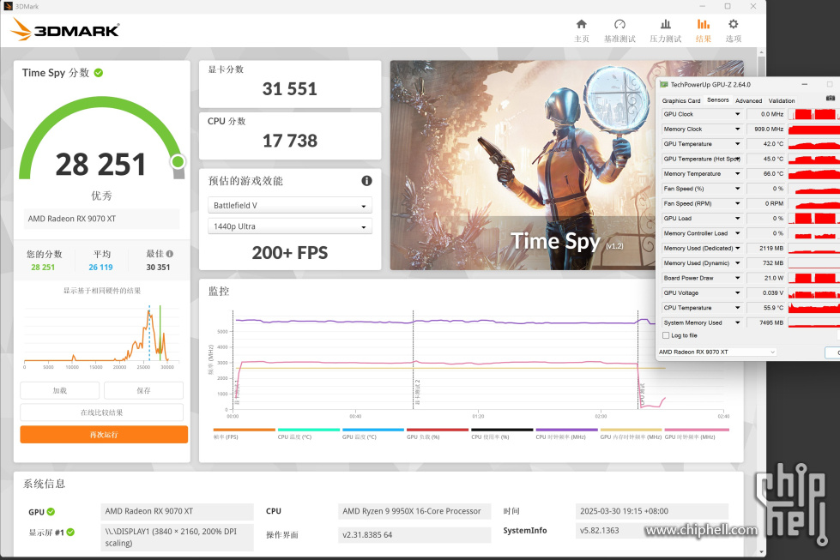The image size is (840, 560).
Task: Click the best score 30 351
Action: (158, 268)
